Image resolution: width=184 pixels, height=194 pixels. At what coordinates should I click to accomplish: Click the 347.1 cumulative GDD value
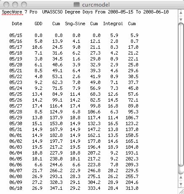56,188
